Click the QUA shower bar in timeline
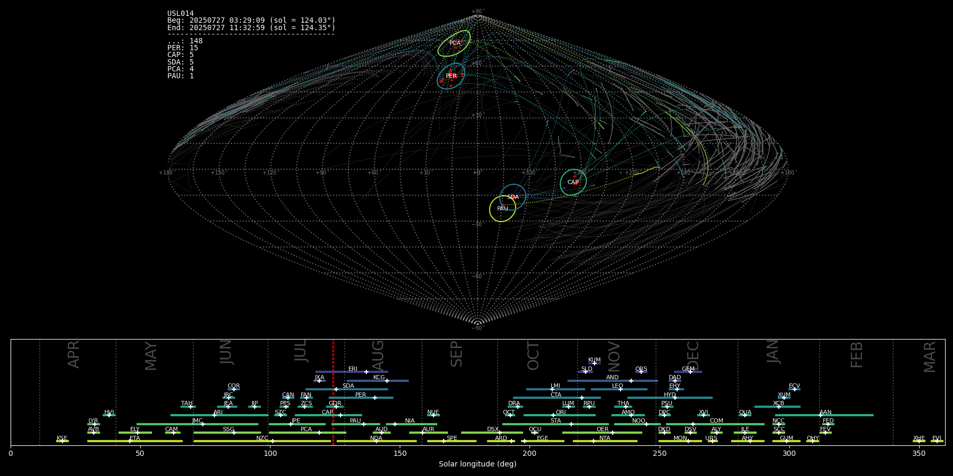 [x=745, y=415]
